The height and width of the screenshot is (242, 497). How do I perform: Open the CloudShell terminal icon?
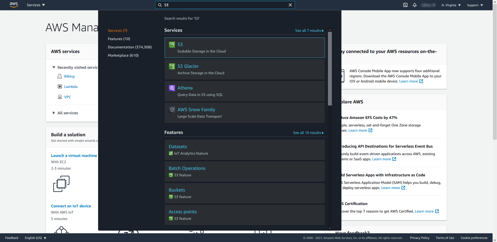click(405, 5)
